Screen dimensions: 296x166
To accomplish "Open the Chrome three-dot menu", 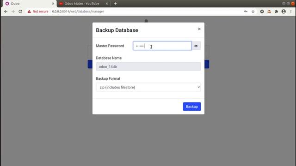I will coord(291,12).
